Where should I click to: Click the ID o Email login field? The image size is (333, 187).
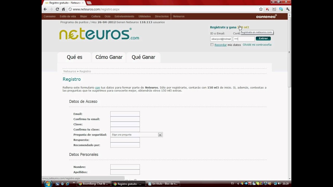[x=221, y=39]
